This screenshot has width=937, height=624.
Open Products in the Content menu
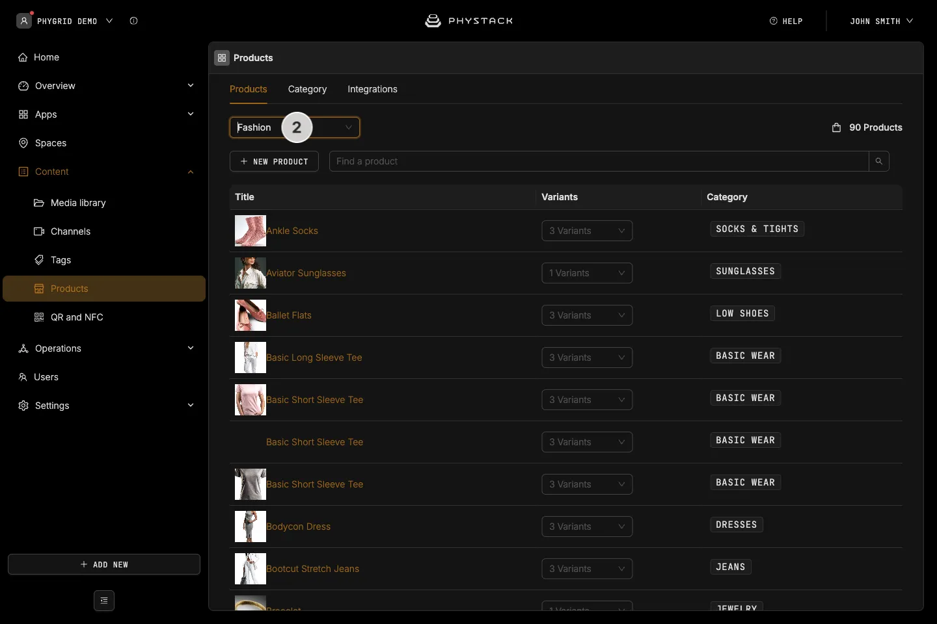pyautogui.click(x=104, y=289)
